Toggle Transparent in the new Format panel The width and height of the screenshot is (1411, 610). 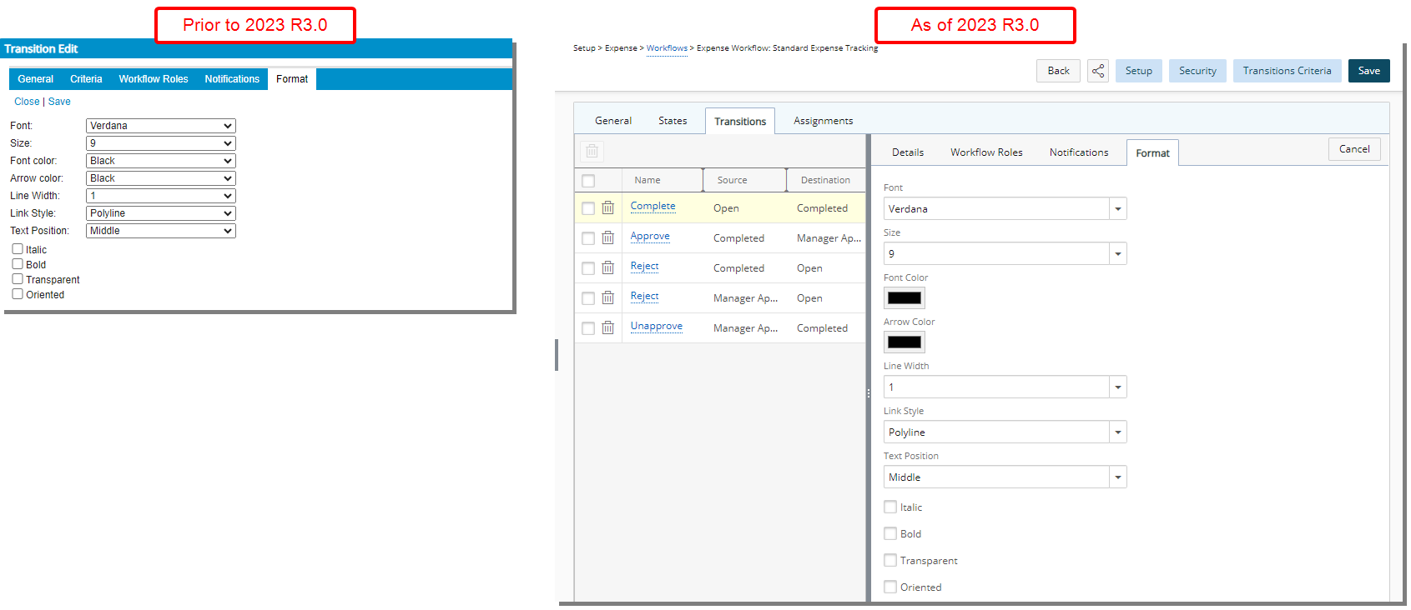890,560
